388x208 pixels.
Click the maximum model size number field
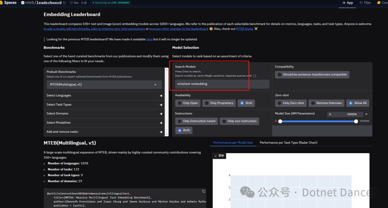point(354,114)
